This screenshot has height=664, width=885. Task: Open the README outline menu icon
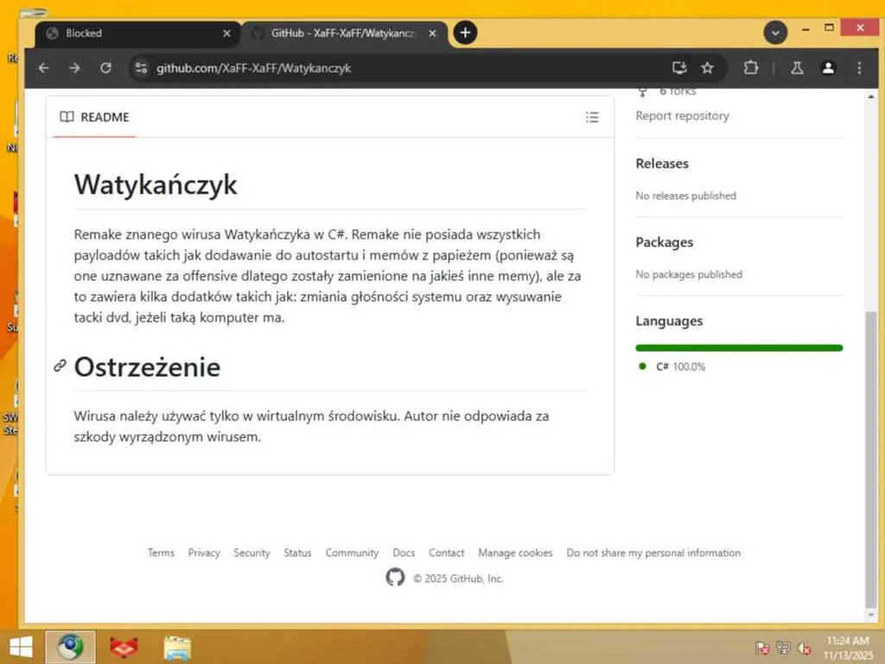click(592, 118)
